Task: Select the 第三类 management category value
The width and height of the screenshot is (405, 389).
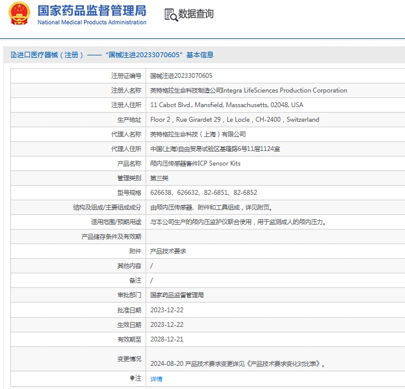Action: pos(160,178)
